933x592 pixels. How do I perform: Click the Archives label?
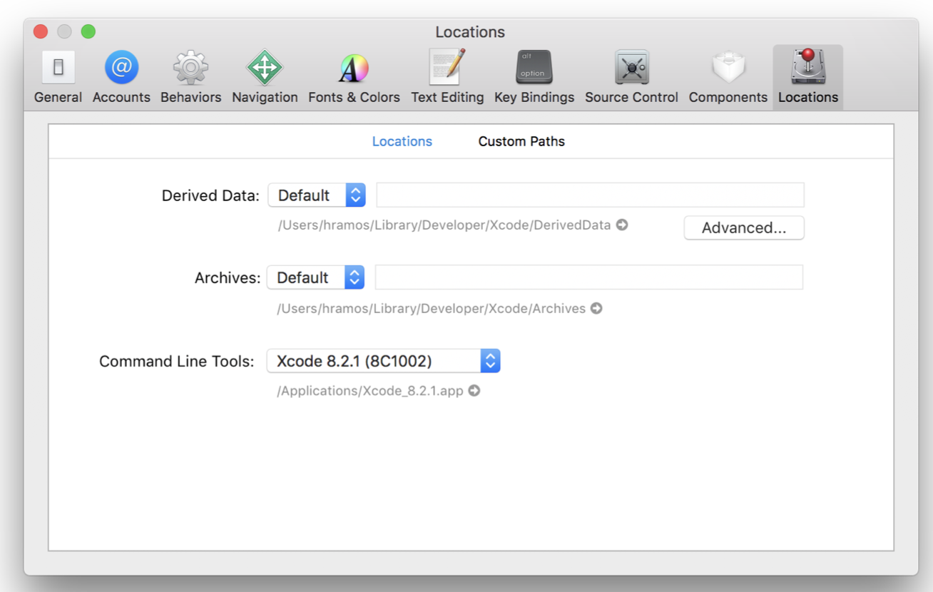(228, 278)
